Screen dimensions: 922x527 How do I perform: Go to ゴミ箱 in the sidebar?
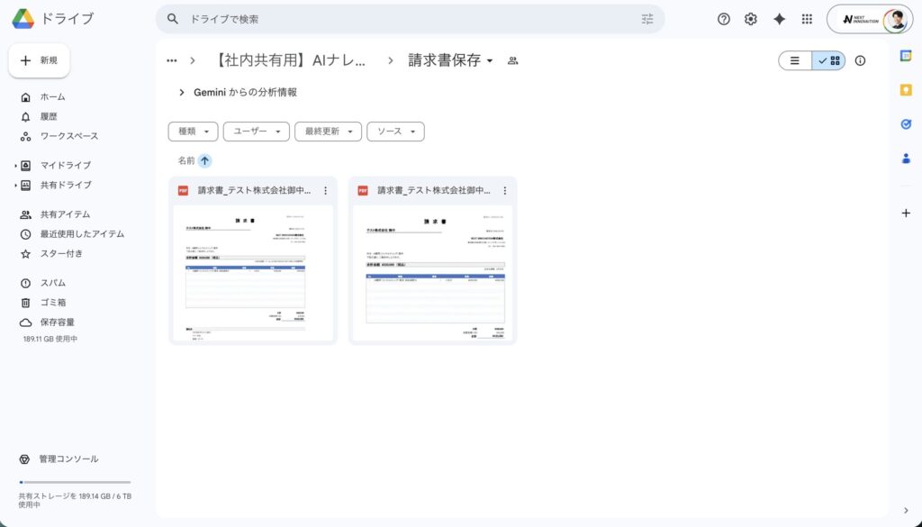pos(52,303)
